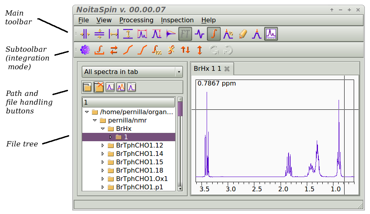Click the file tree scrollbar thumb
The image size is (370, 214).
[x=180, y=109]
